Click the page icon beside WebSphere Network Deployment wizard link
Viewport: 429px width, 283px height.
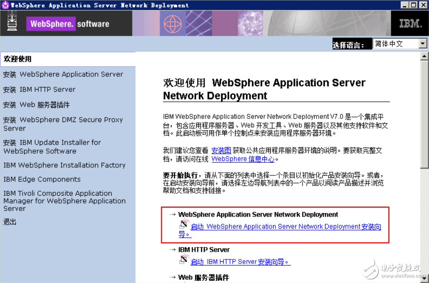(x=184, y=224)
